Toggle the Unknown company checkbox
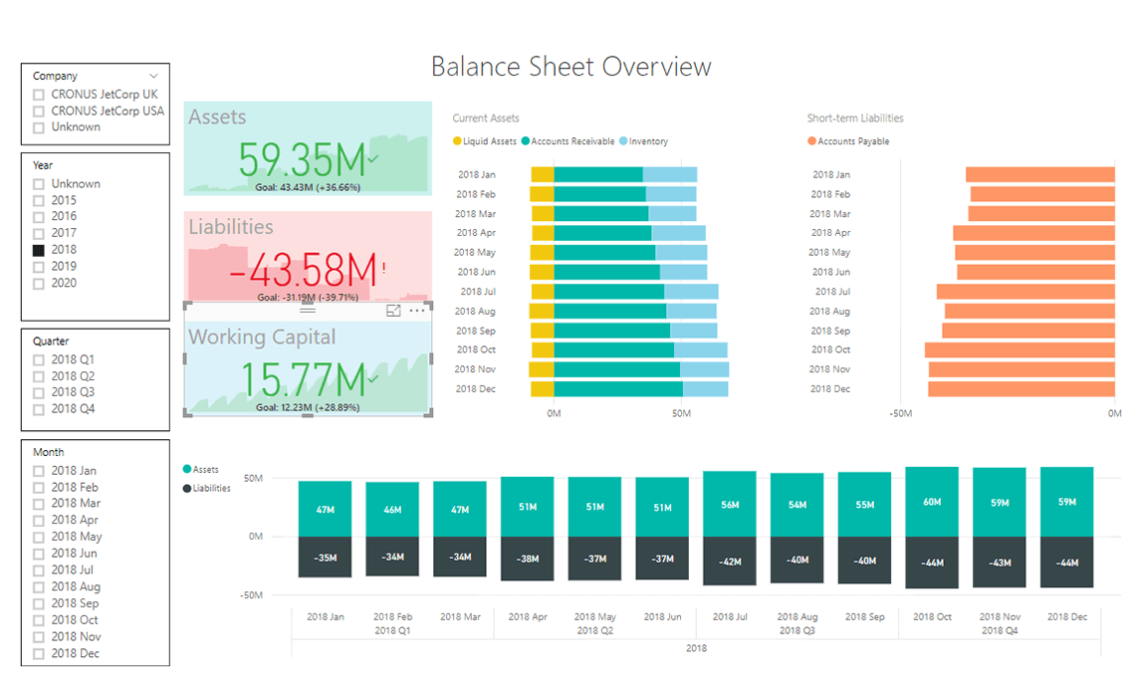1135x684 pixels. click(x=39, y=128)
